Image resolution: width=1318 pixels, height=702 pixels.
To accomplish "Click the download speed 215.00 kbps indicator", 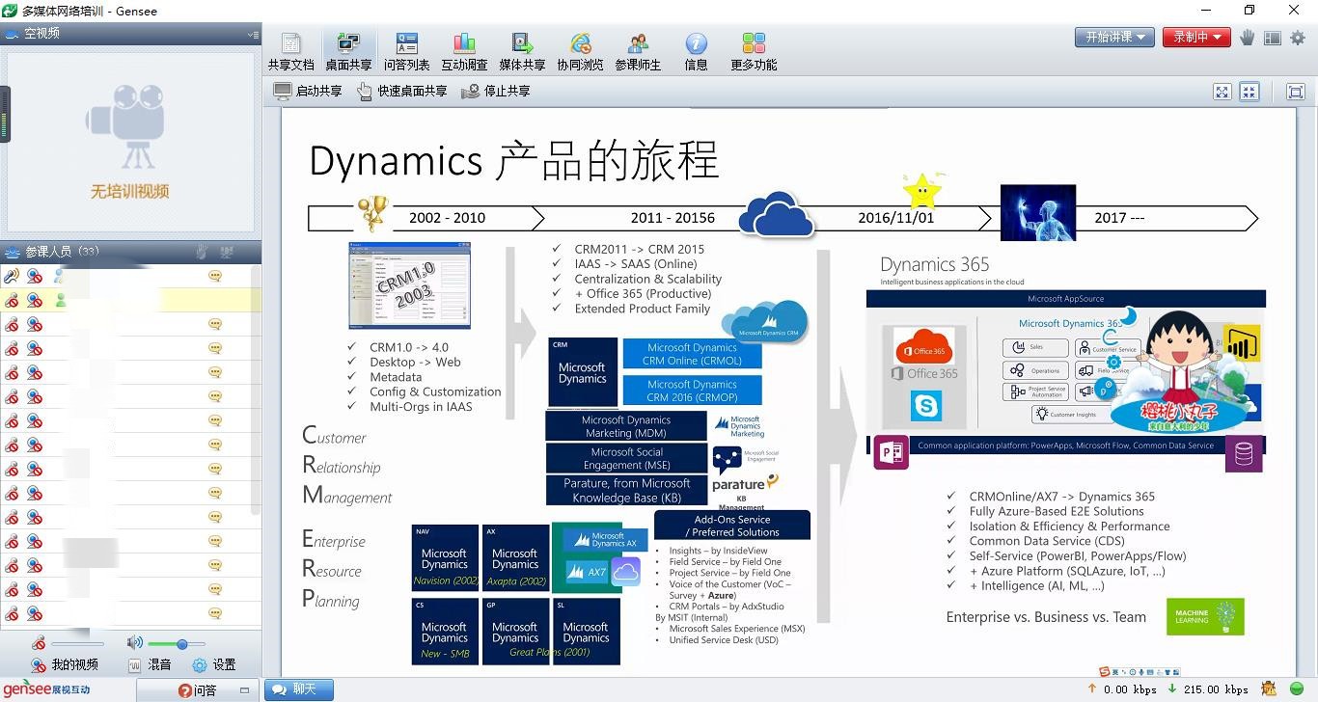I will [x=1208, y=689].
